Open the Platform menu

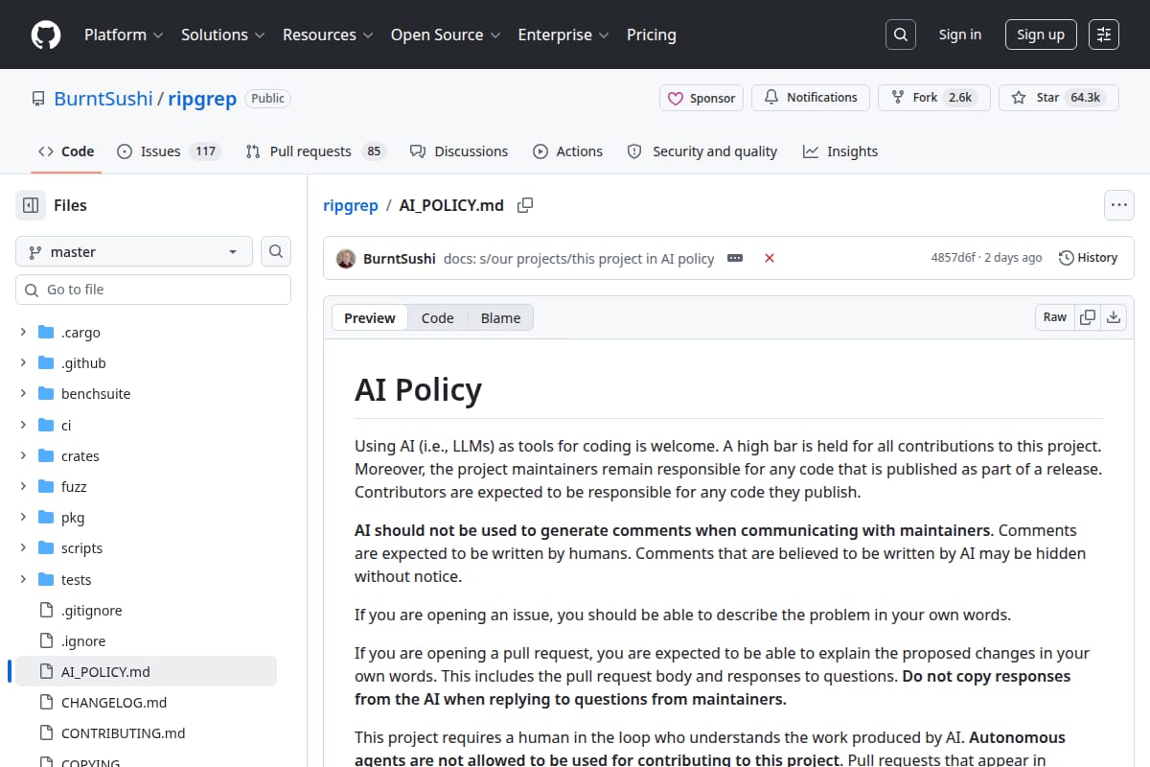[124, 35]
